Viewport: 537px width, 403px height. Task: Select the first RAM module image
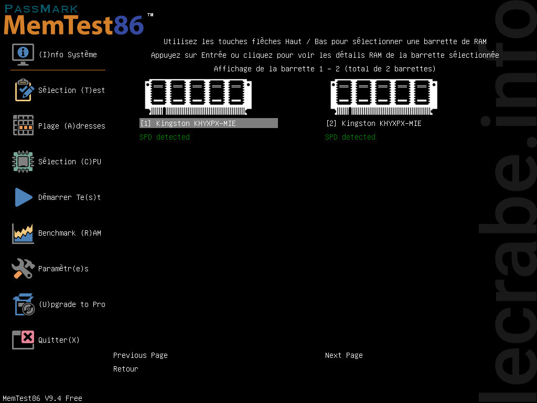(198, 97)
